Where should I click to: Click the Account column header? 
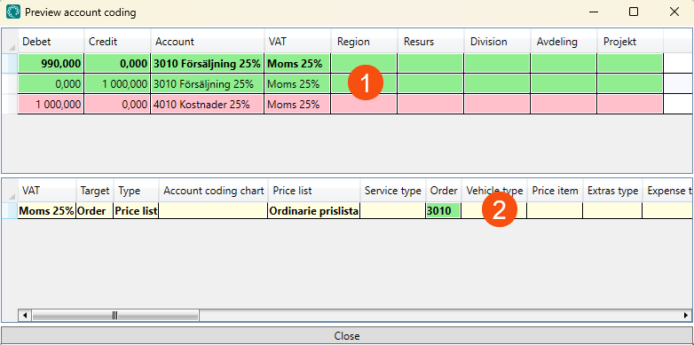tap(208, 42)
